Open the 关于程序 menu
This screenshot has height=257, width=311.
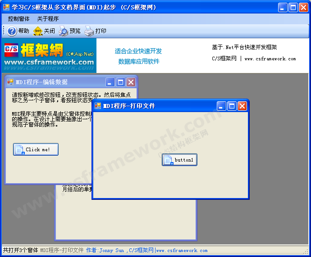pyautogui.click(x=48, y=19)
